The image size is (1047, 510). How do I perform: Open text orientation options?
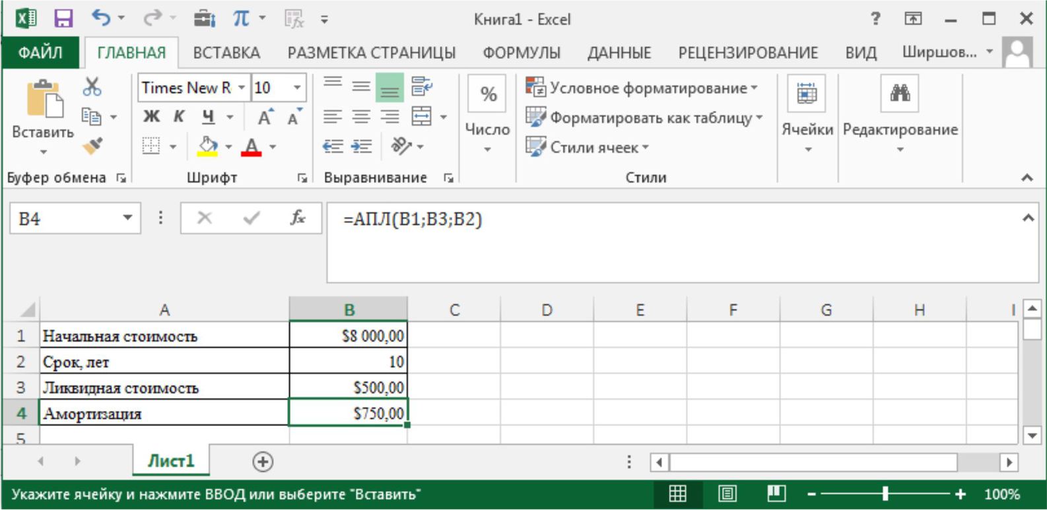(x=401, y=146)
